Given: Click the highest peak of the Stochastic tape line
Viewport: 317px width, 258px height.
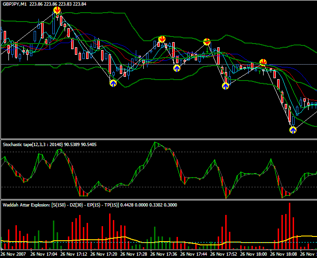Looking at the screenshot, I should (155, 142).
